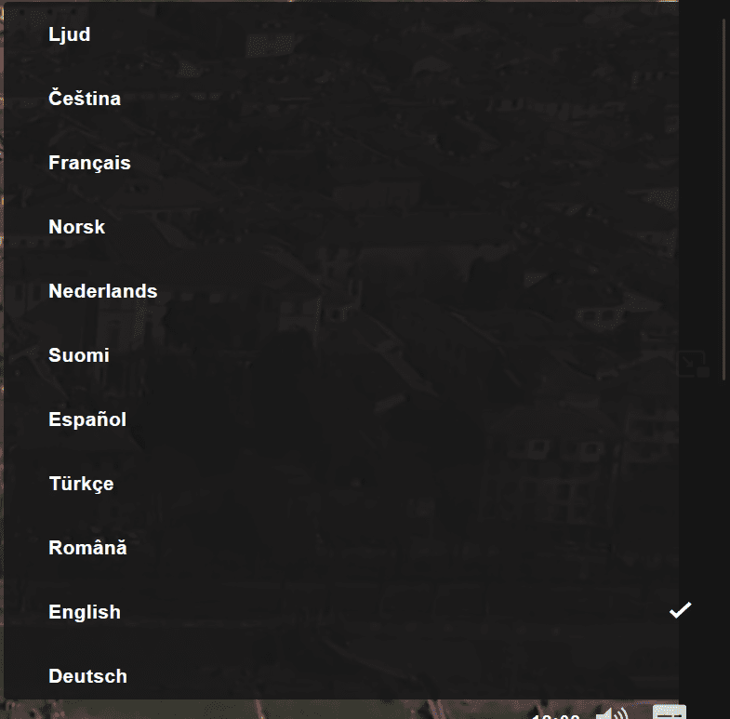Viewport: 730px width, 719px height.
Task: Click the icon right of the speaker
Action: [x=670, y=712]
